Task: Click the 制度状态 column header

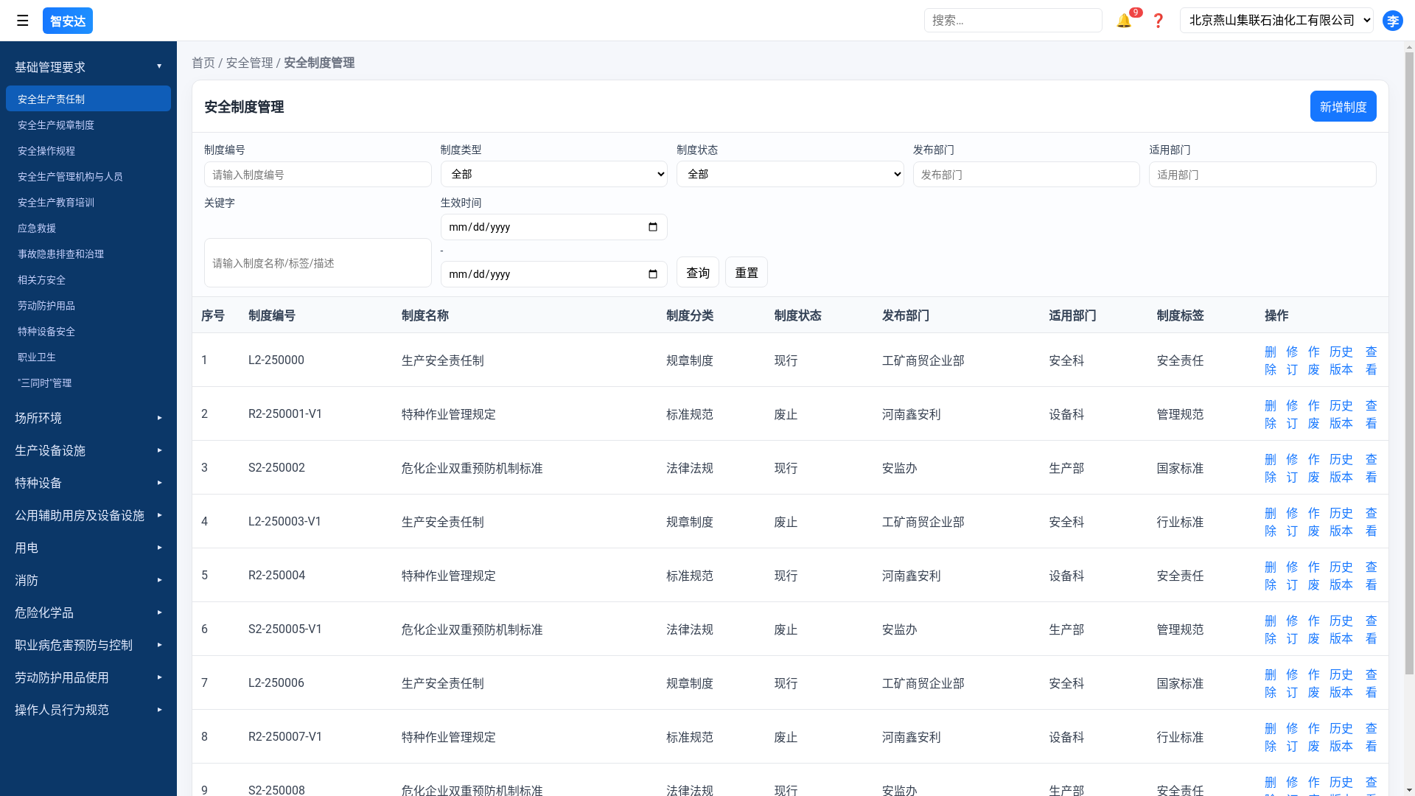Action: click(x=797, y=315)
